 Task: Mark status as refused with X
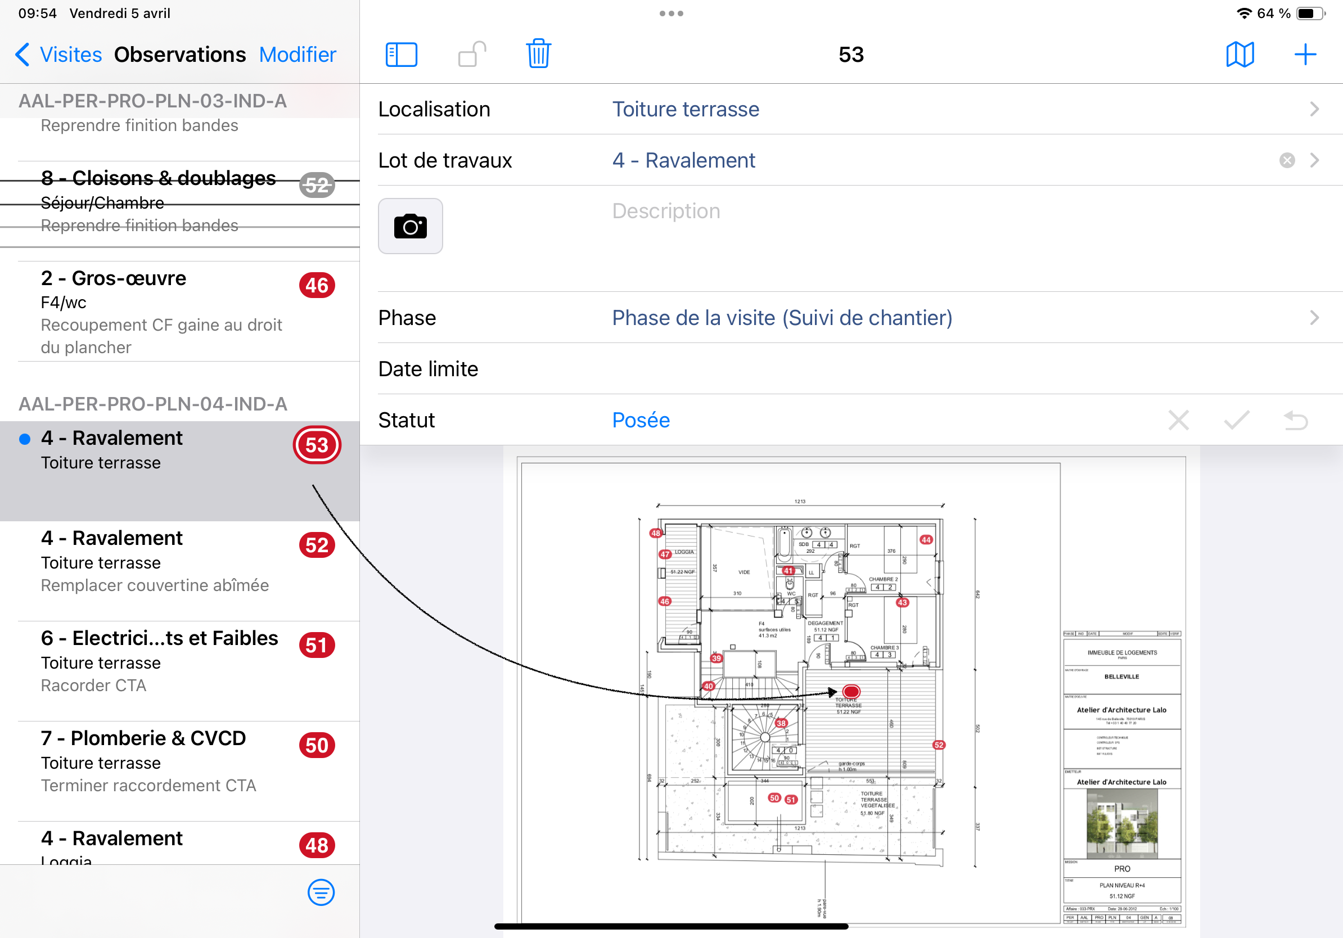click(x=1178, y=420)
